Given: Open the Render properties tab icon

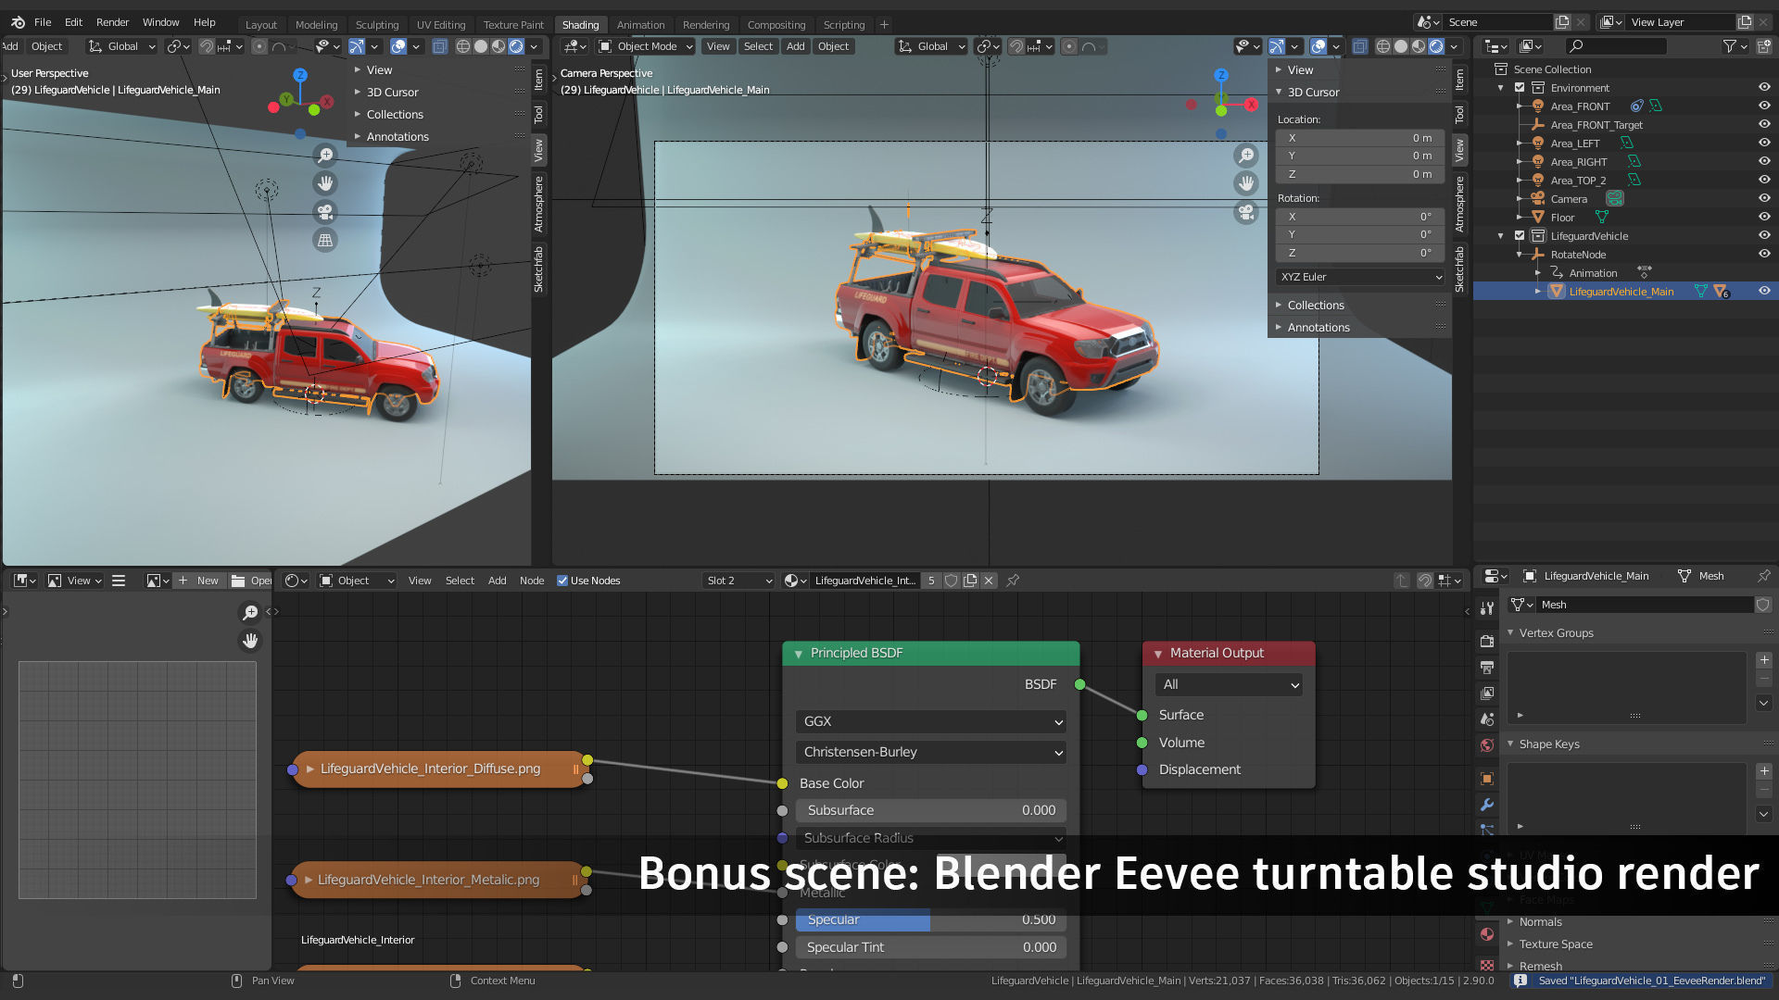Looking at the screenshot, I should [1487, 641].
